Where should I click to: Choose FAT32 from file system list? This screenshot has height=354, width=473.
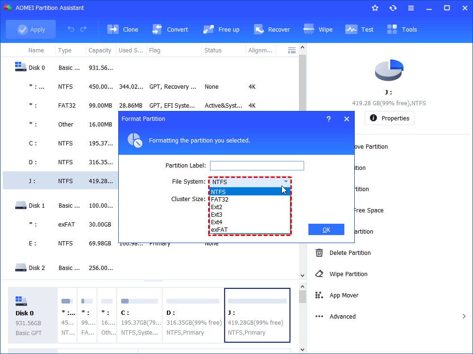tap(219, 199)
